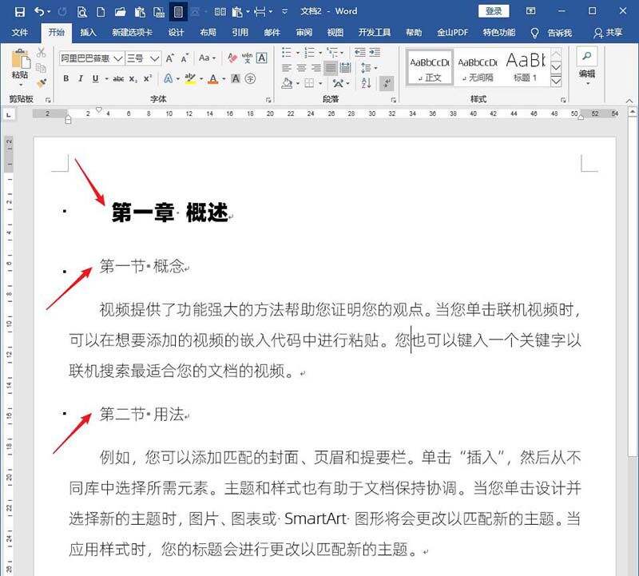This screenshot has width=639, height=576.
Task: Toggle superscript formatting
Action: pyautogui.click(x=148, y=78)
